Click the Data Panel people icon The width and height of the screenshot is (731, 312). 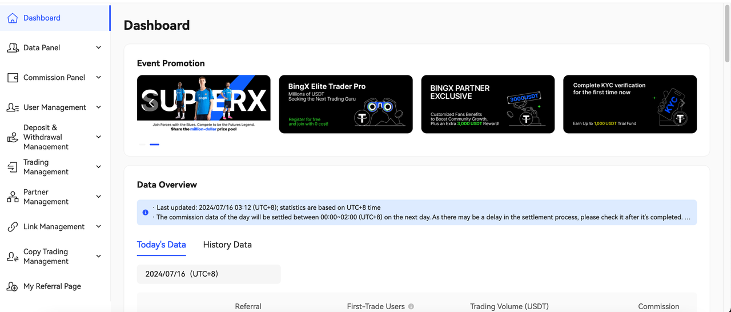click(x=12, y=48)
